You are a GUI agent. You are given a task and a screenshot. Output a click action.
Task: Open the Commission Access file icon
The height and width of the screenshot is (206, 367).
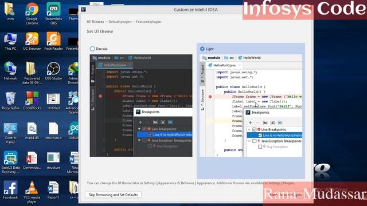tap(32, 160)
